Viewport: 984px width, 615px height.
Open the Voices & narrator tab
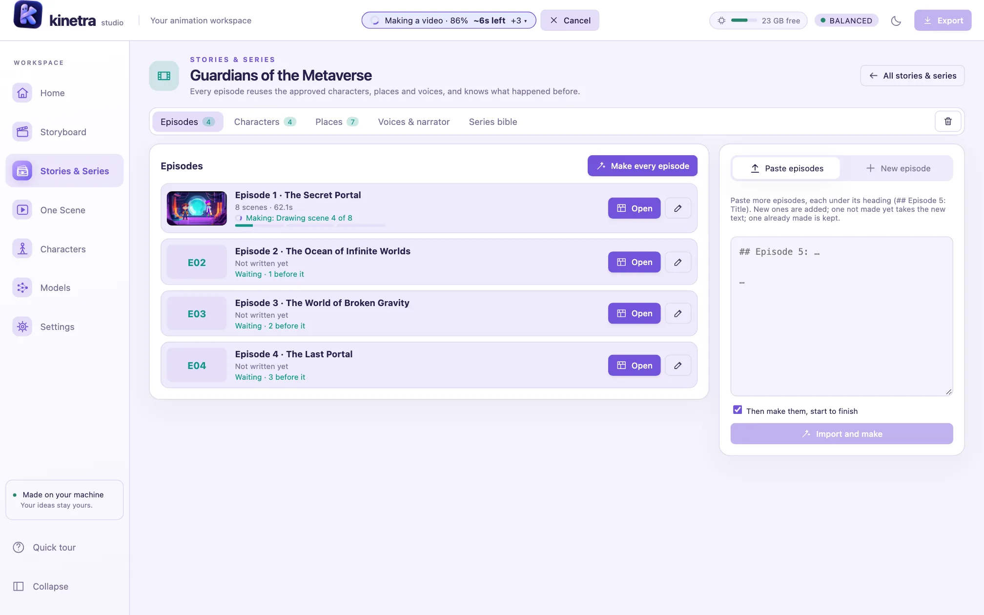(x=414, y=122)
